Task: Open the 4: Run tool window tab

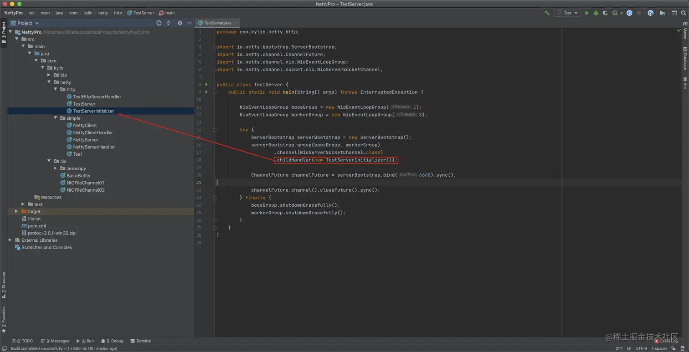Action: pyautogui.click(x=85, y=341)
